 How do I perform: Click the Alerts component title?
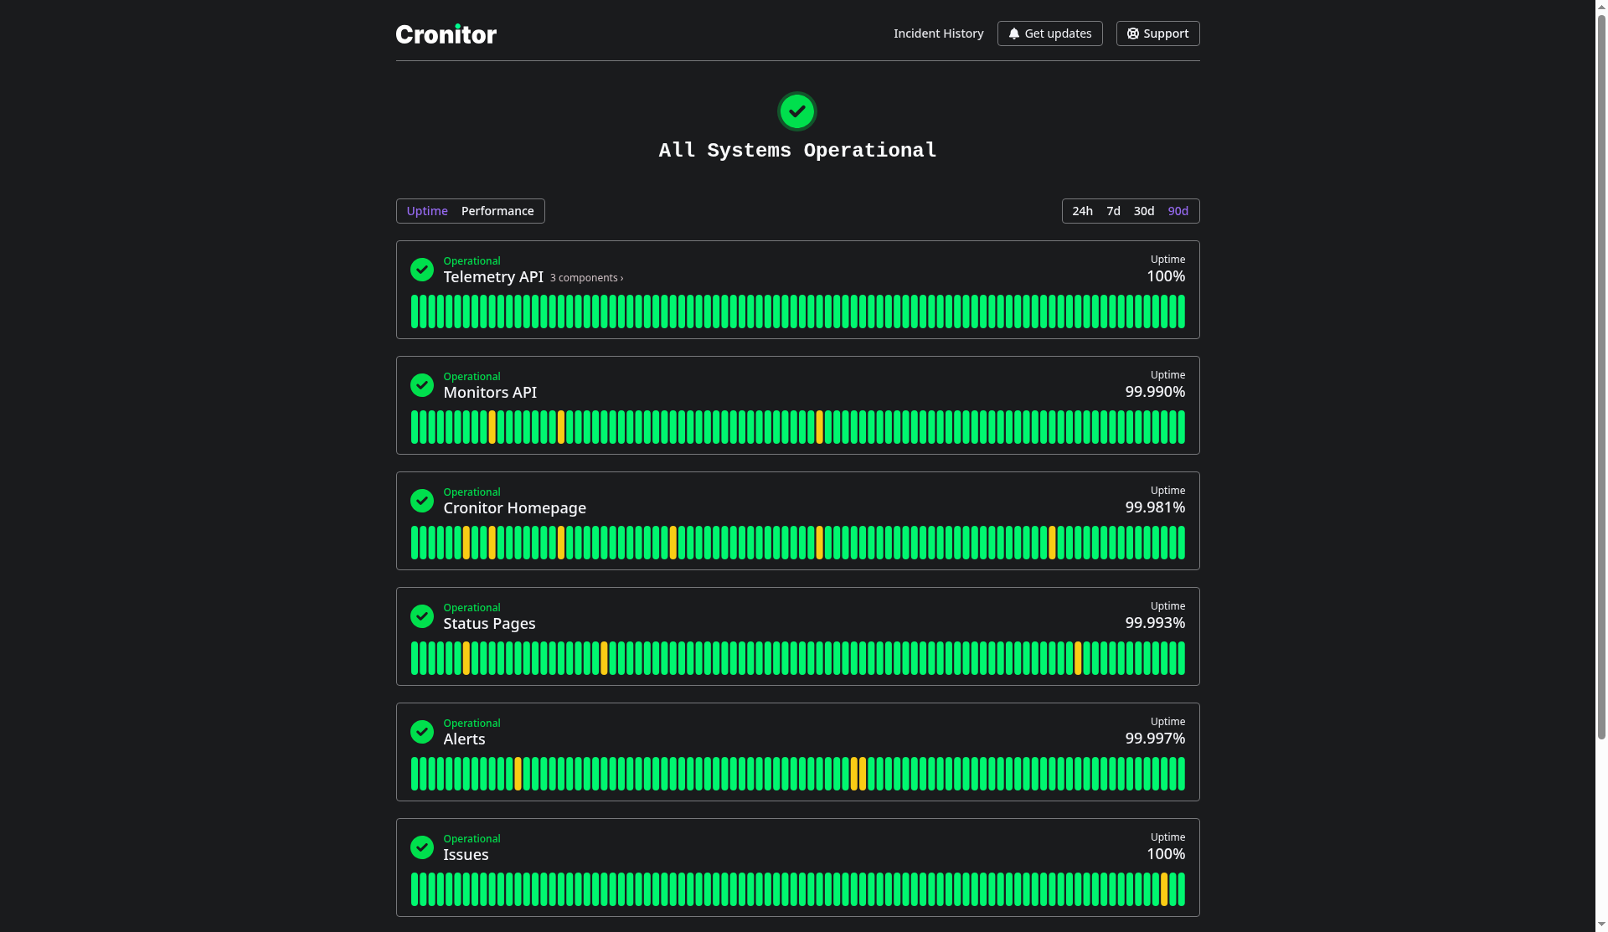(464, 739)
